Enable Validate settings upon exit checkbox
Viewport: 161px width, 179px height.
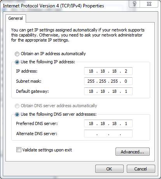(19, 150)
